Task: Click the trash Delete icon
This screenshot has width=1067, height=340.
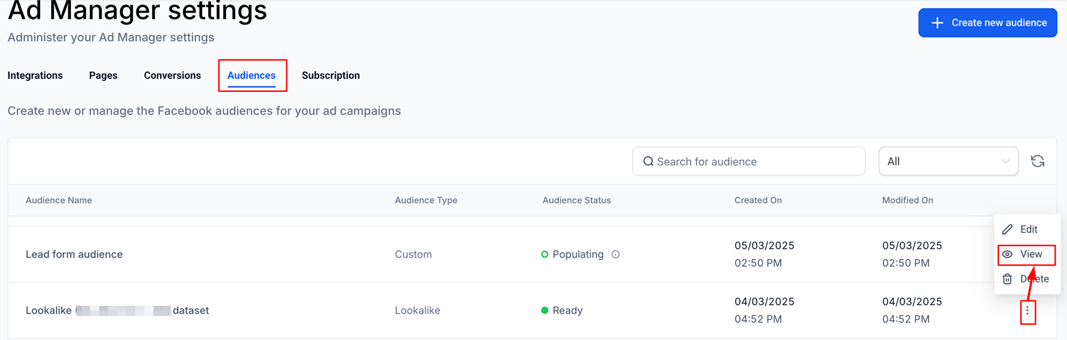Action: pyautogui.click(x=1007, y=279)
